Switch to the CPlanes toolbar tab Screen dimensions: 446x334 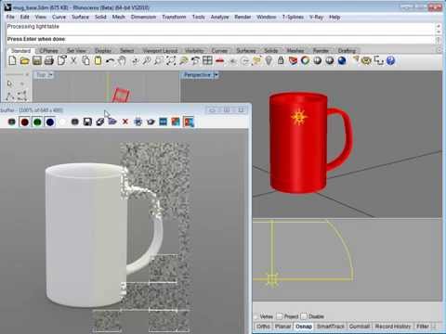pyautogui.click(x=49, y=50)
